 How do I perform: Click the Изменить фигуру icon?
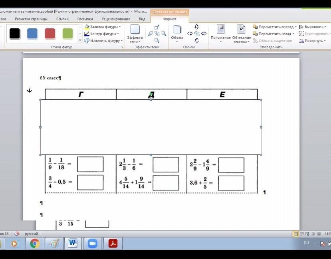coord(87,41)
